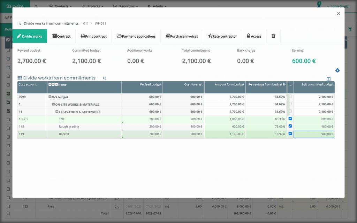Collapse EXCAVATION & EARTHWORK node
This screenshot has height=223, width=357.
tap(57, 112)
